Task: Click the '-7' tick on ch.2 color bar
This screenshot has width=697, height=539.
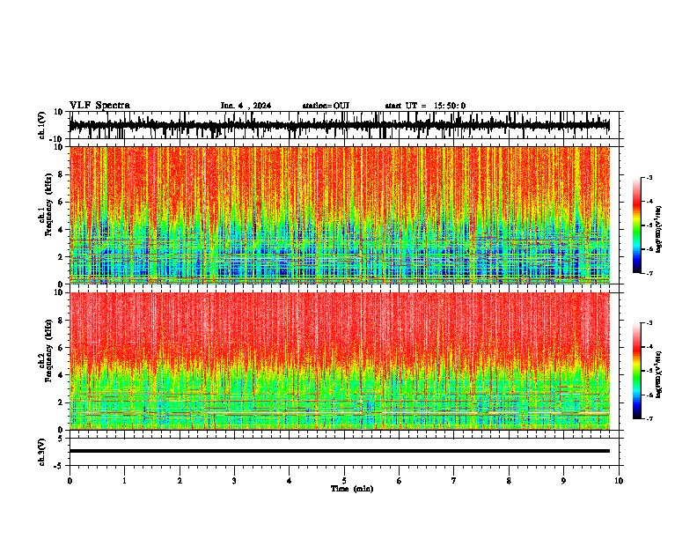Action: (649, 419)
